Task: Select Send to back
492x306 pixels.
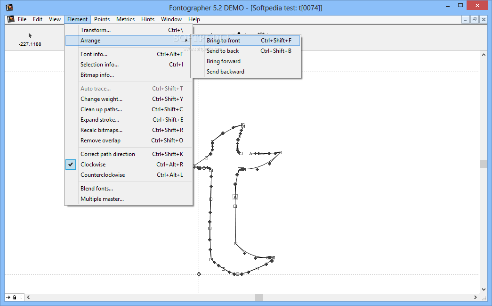Action: coord(246,51)
